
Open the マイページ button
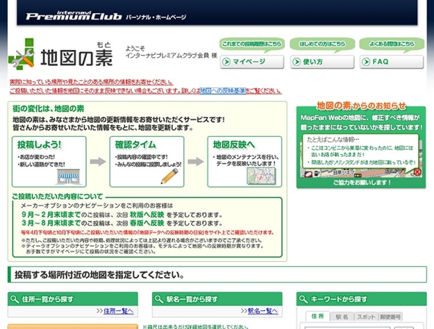[252, 61]
